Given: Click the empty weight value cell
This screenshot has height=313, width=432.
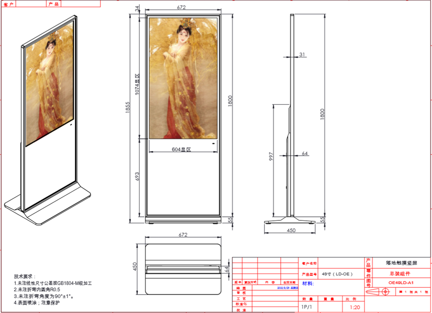Looking at the screenshot, I should (x=330, y=307).
